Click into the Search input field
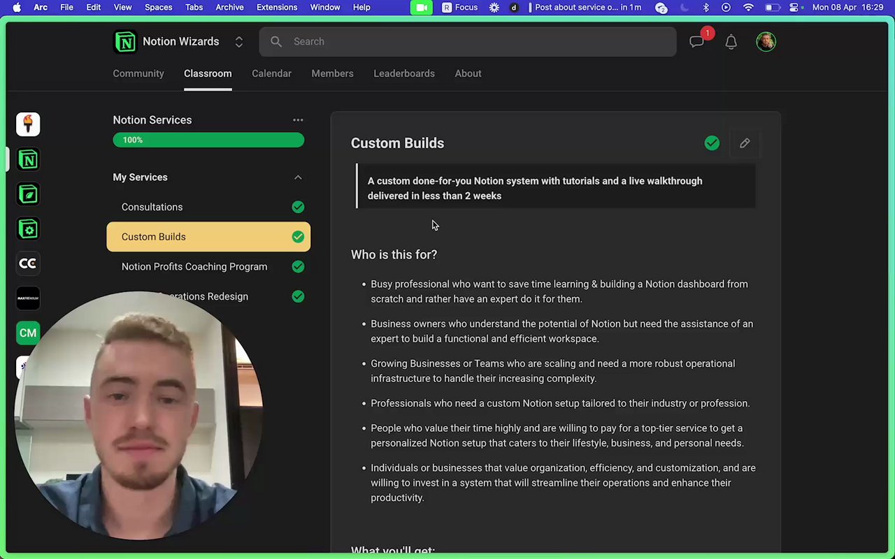Image resolution: width=895 pixels, height=559 pixels. 468,42
